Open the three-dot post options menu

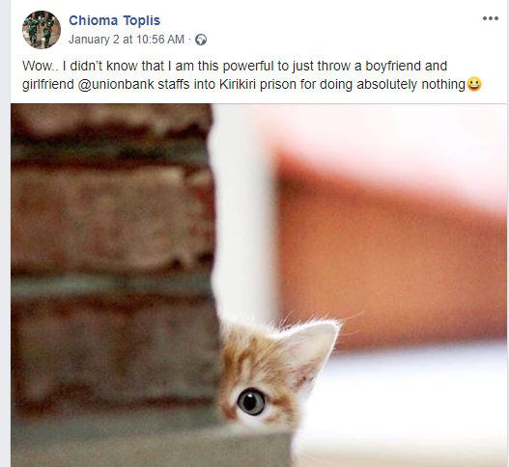491,18
